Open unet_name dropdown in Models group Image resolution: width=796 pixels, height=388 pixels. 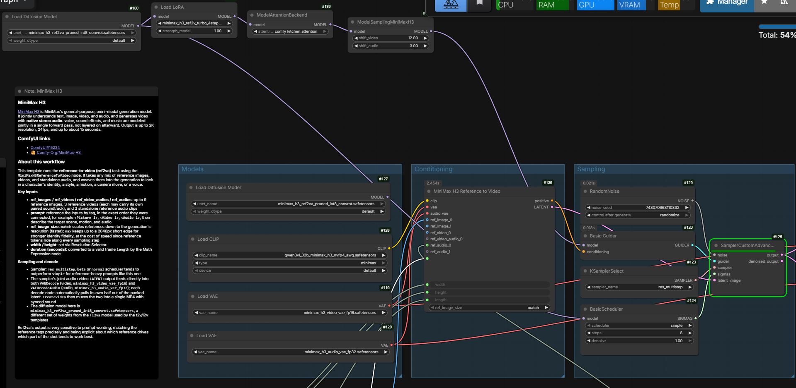[x=288, y=204]
